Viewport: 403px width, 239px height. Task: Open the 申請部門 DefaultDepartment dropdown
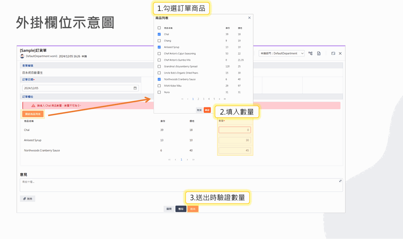click(x=281, y=53)
